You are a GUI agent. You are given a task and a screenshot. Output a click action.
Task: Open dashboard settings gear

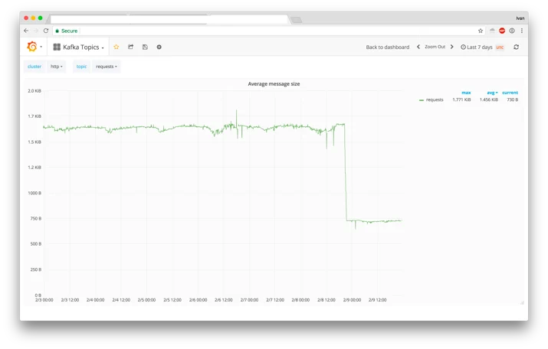(159, 47)
